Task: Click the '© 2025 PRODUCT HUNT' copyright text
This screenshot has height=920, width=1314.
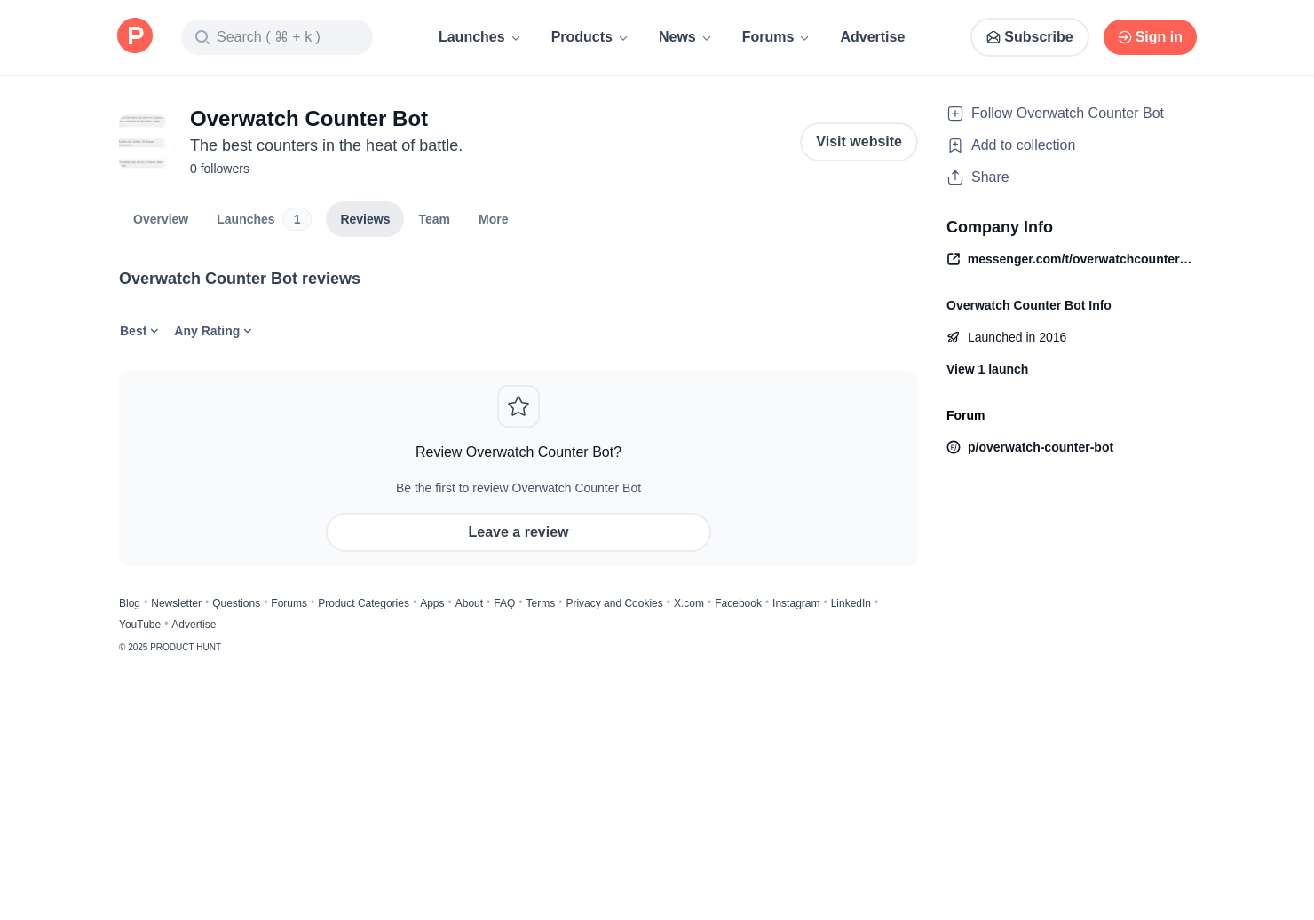Action: pyautogui.click(x=170, y=648)
